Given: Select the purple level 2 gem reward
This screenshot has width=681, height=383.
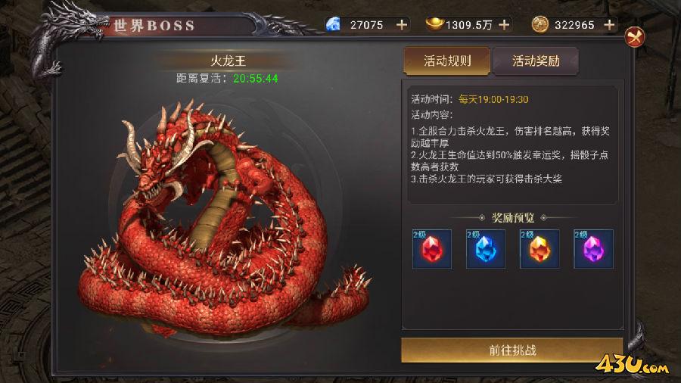Looking at the screenshot, I should (593, 249).
